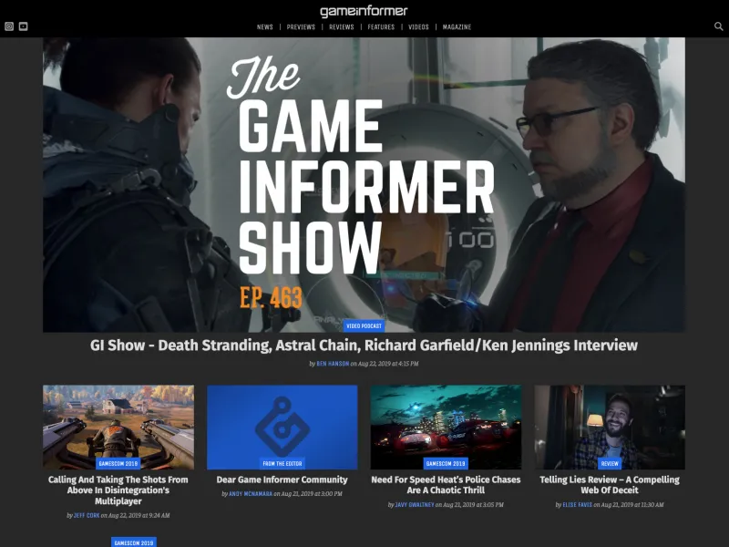Click the search magnifier icon
The height and width of the screenshot is (547, 729).
[718, 26]
